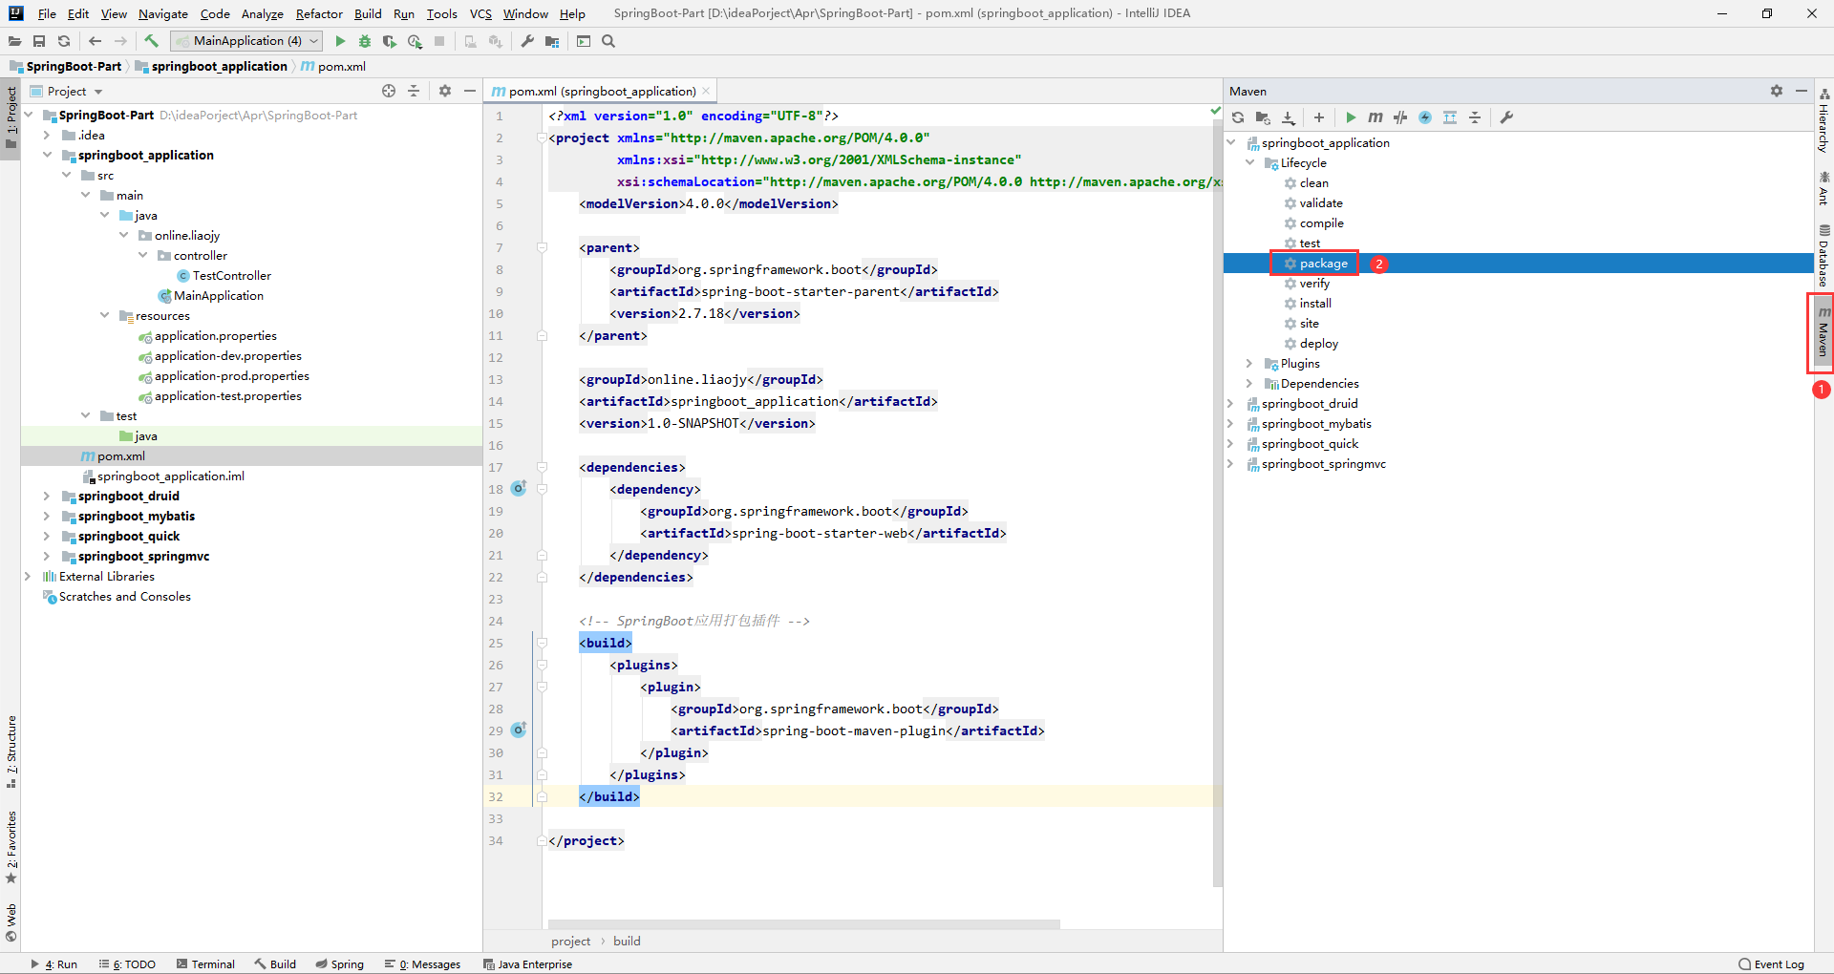Click the Save All disk icon

pos(39,41)
